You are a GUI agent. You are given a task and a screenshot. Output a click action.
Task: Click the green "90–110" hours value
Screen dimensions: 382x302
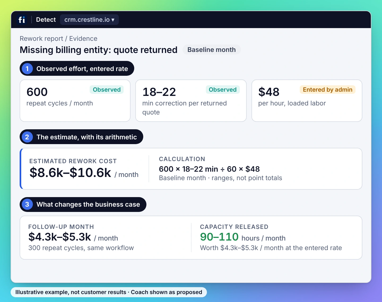click(x=219, y=237)
